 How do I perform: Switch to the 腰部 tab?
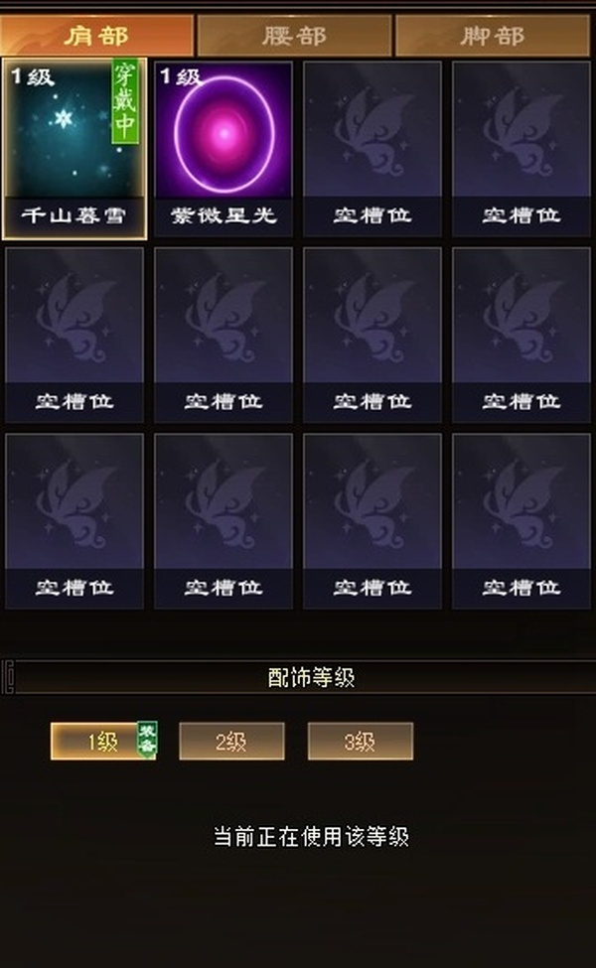coord(294,35)
